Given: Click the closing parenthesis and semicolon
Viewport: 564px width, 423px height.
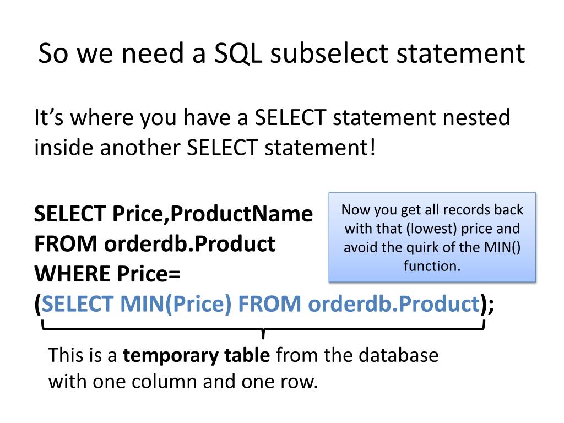Looking at the screenshot, I should coord(487,304).
